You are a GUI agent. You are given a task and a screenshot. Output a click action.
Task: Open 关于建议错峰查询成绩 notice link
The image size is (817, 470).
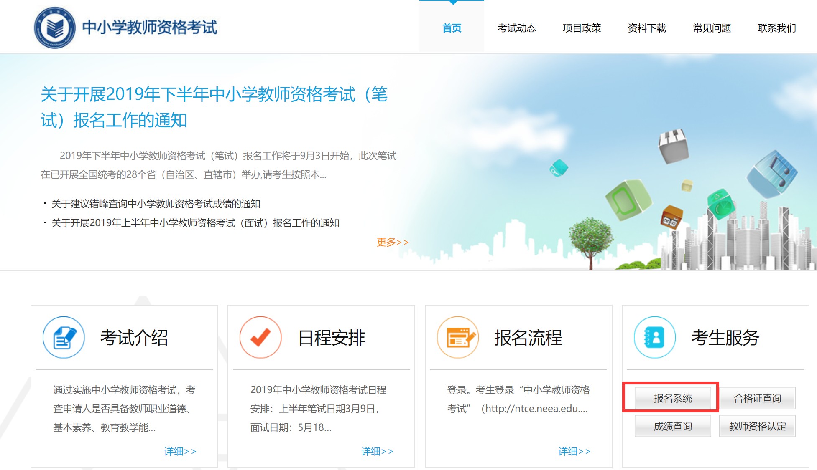[156, 204]
